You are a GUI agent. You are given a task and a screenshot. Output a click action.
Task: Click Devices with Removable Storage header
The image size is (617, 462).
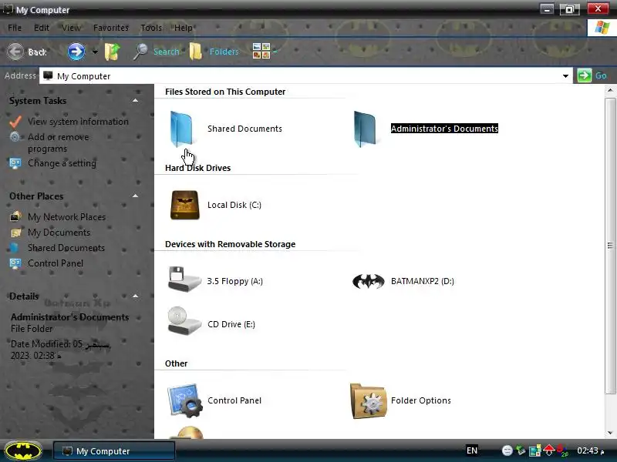click(x=230, y=244)
